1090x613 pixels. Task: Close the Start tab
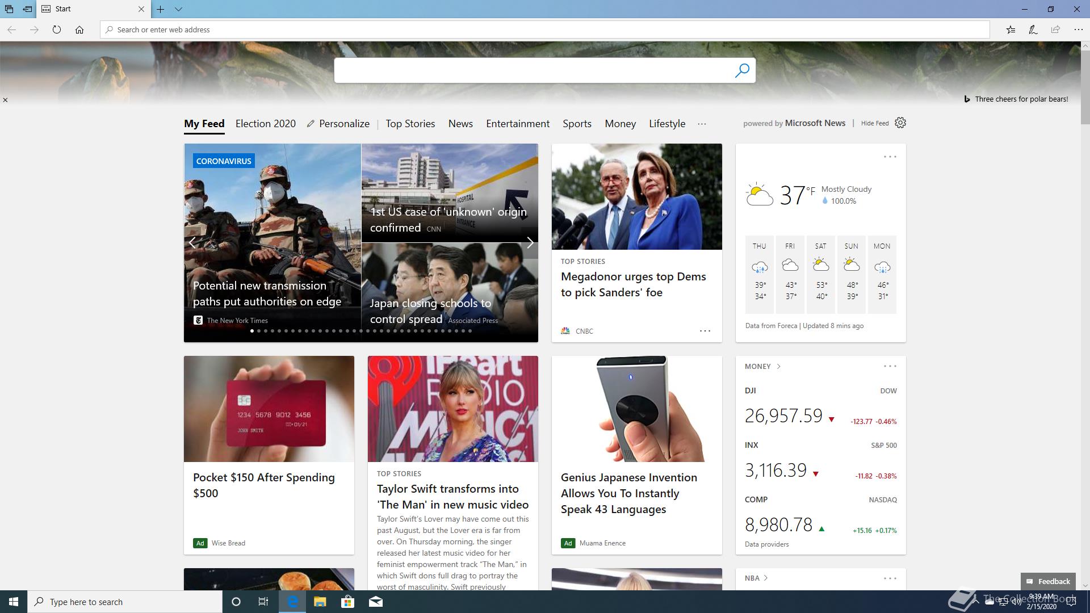click(x=141, y=9)
